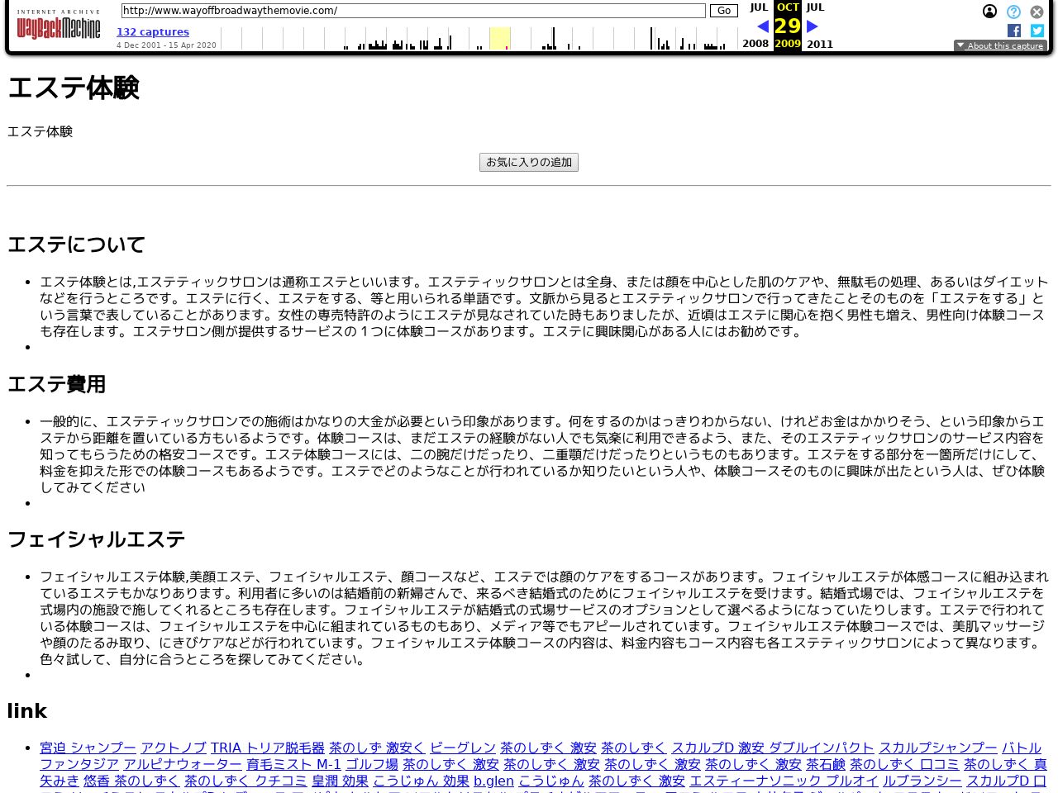This screenshot has height=793, width=1058.
Task: Expand the About this capture dropdown
Action: tap(1000, 46)
